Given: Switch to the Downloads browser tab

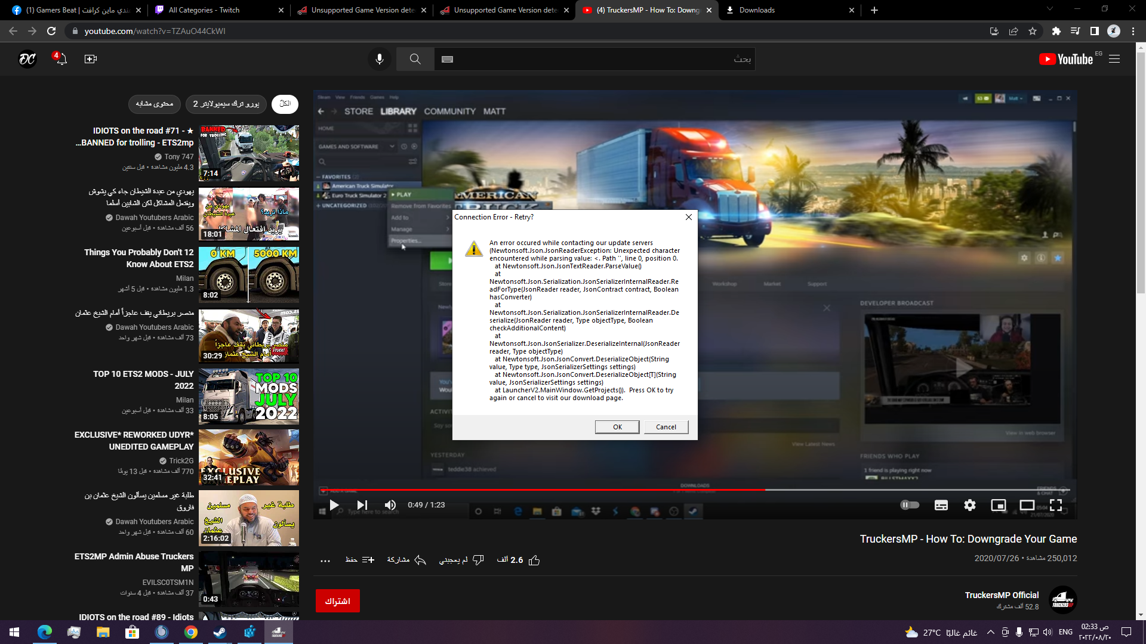Looking at the screenshot, I should tap(790, 10).
